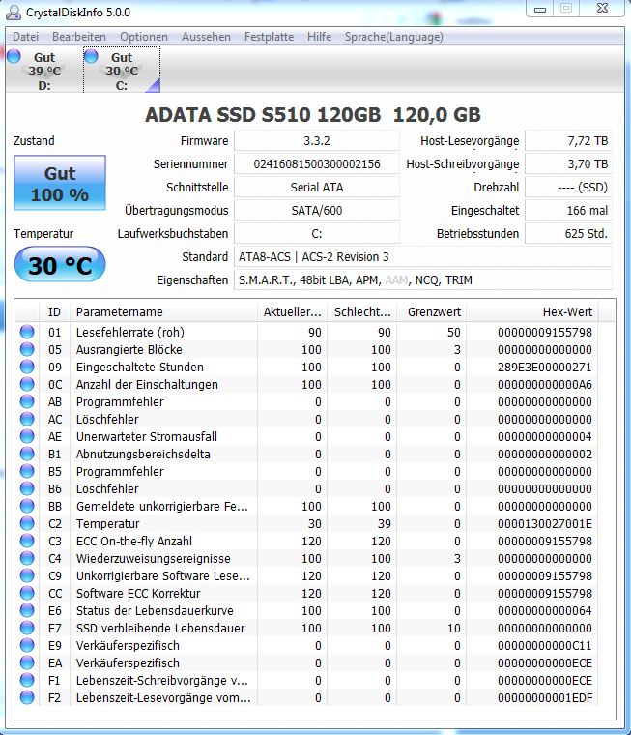
Task: Click the Übertragungsmodus field SATA/600
Action: click(317, 211)
